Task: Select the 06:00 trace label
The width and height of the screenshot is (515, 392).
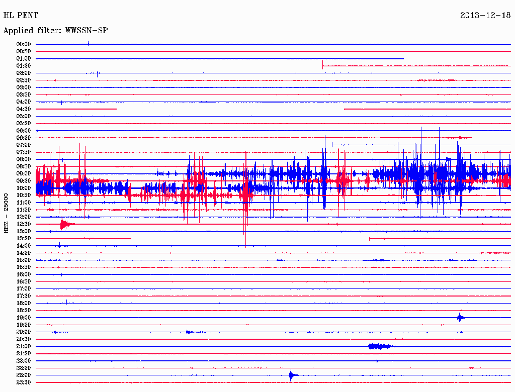Action: pos(24,131)
